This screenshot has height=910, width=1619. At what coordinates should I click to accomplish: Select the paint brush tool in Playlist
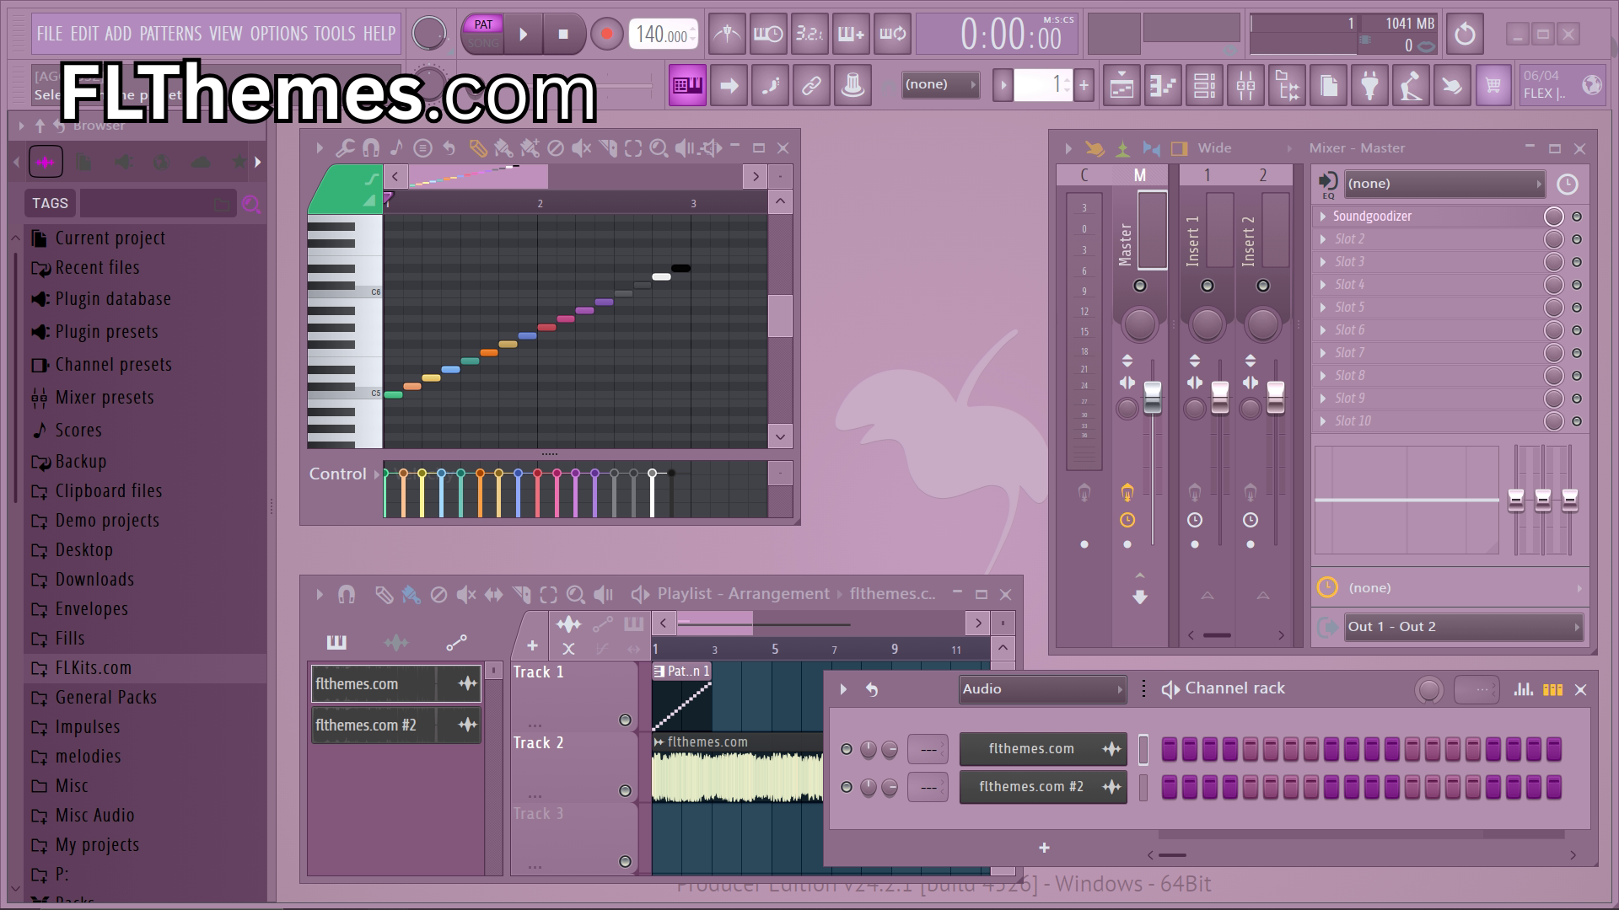(411, 595)
